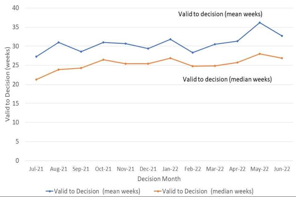
Task: Click the Apr-22 x-axis label
Action: coord(237,169)
